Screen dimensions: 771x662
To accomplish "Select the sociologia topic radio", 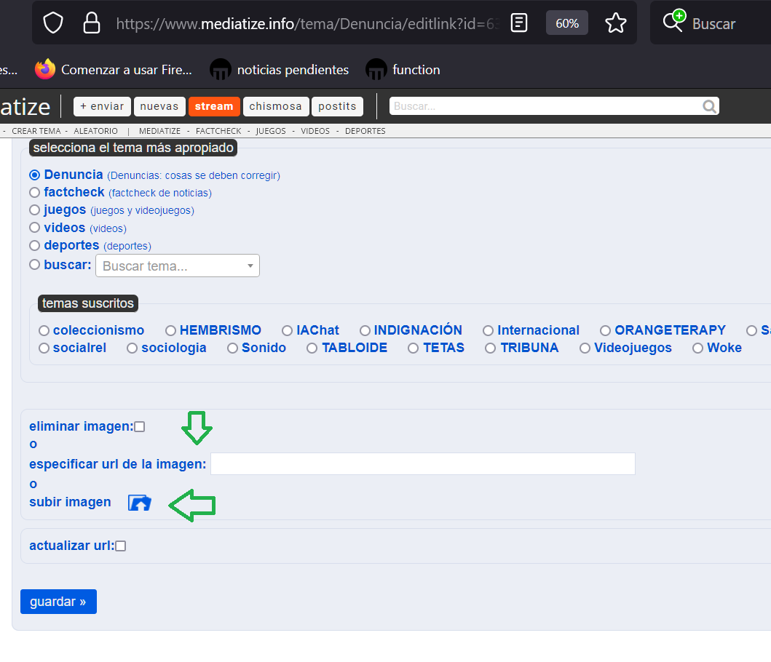I will (x=132, y=348).
